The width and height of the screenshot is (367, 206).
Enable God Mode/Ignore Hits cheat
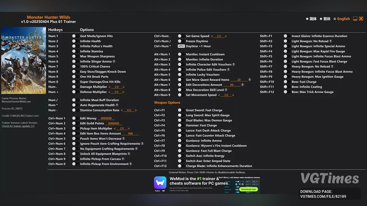tap(74, 36)
